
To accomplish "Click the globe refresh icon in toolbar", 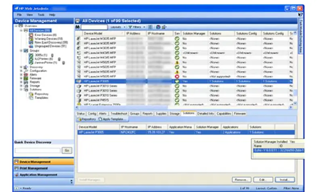I will 158,27.
